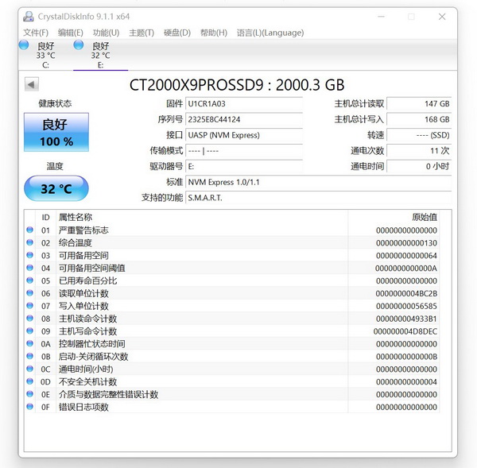This screenshot has height=468, width=477.
Task: Click the power on hours value 0 小时
Action: pyautogui.click(x=419, y=166)
